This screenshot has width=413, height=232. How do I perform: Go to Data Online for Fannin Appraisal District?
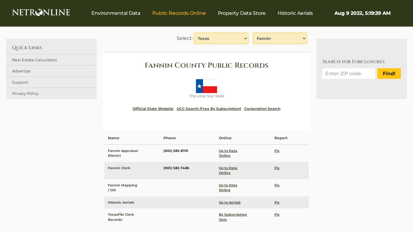228,153
